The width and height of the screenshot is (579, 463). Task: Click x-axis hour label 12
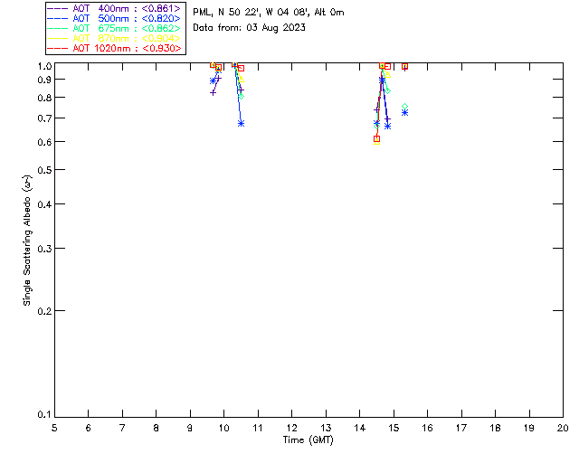coord(291,428)
